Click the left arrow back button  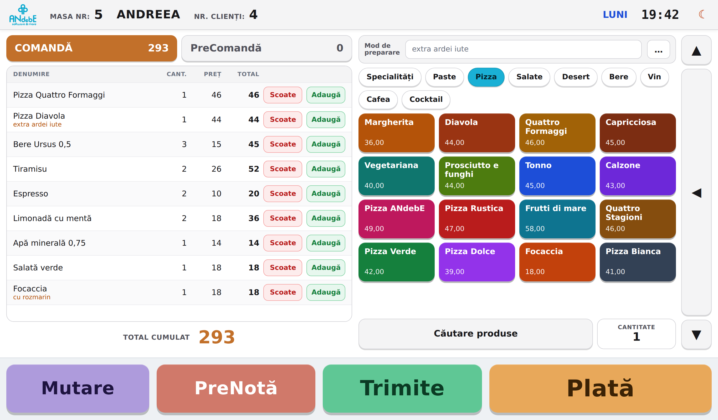click(696, 193)
